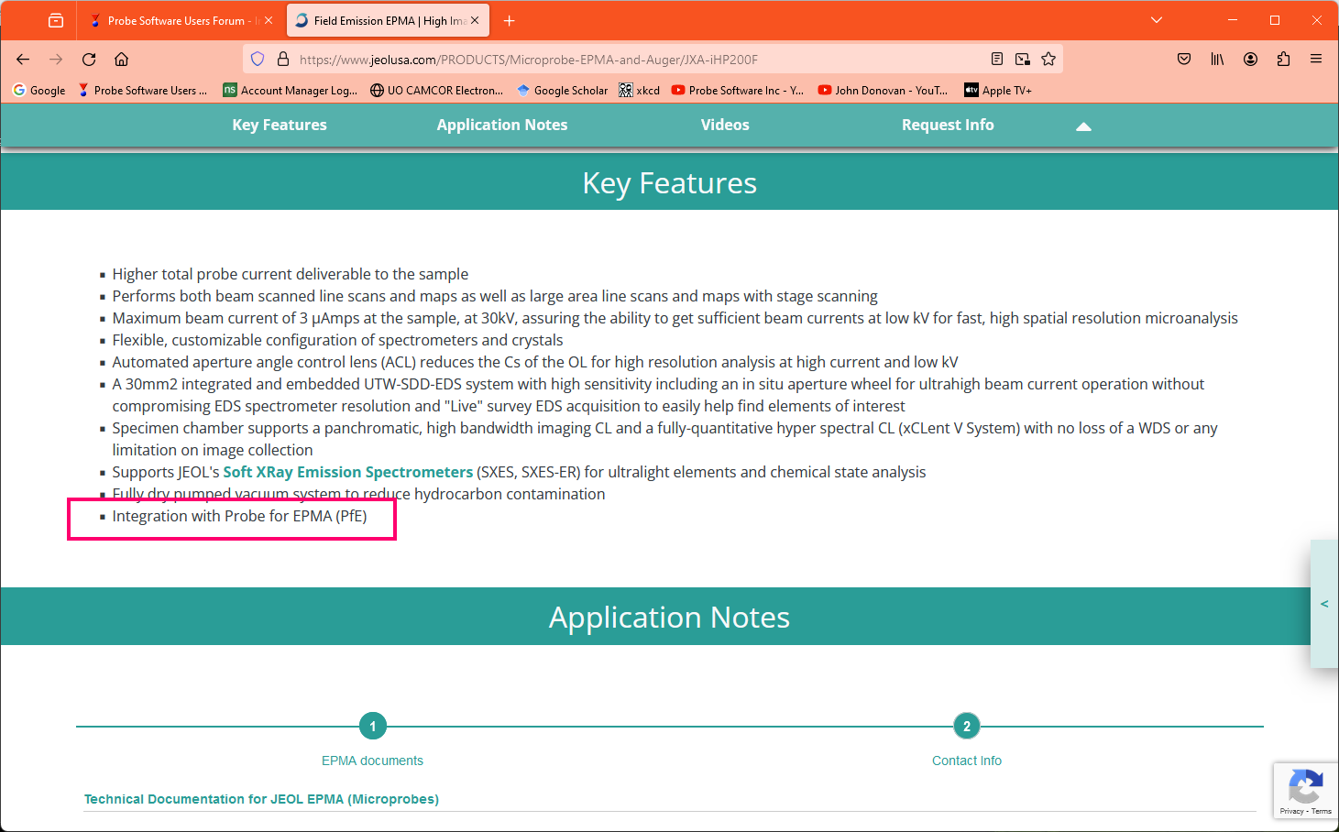Click the Firefox reload page icon
The width and height of the screenshot is (1339, 832).
coord(89,60)
